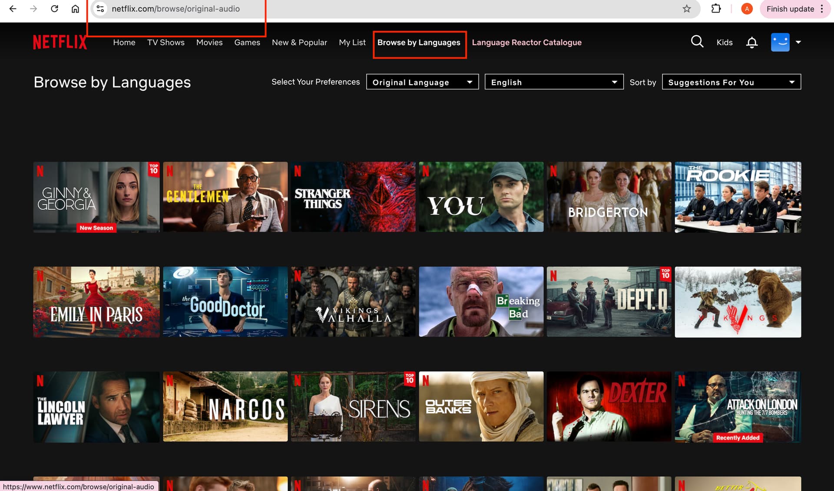Bookmark page with the star icon
Image resolution: width=834 pixels, height=491 pixels.
pos(687,9)
